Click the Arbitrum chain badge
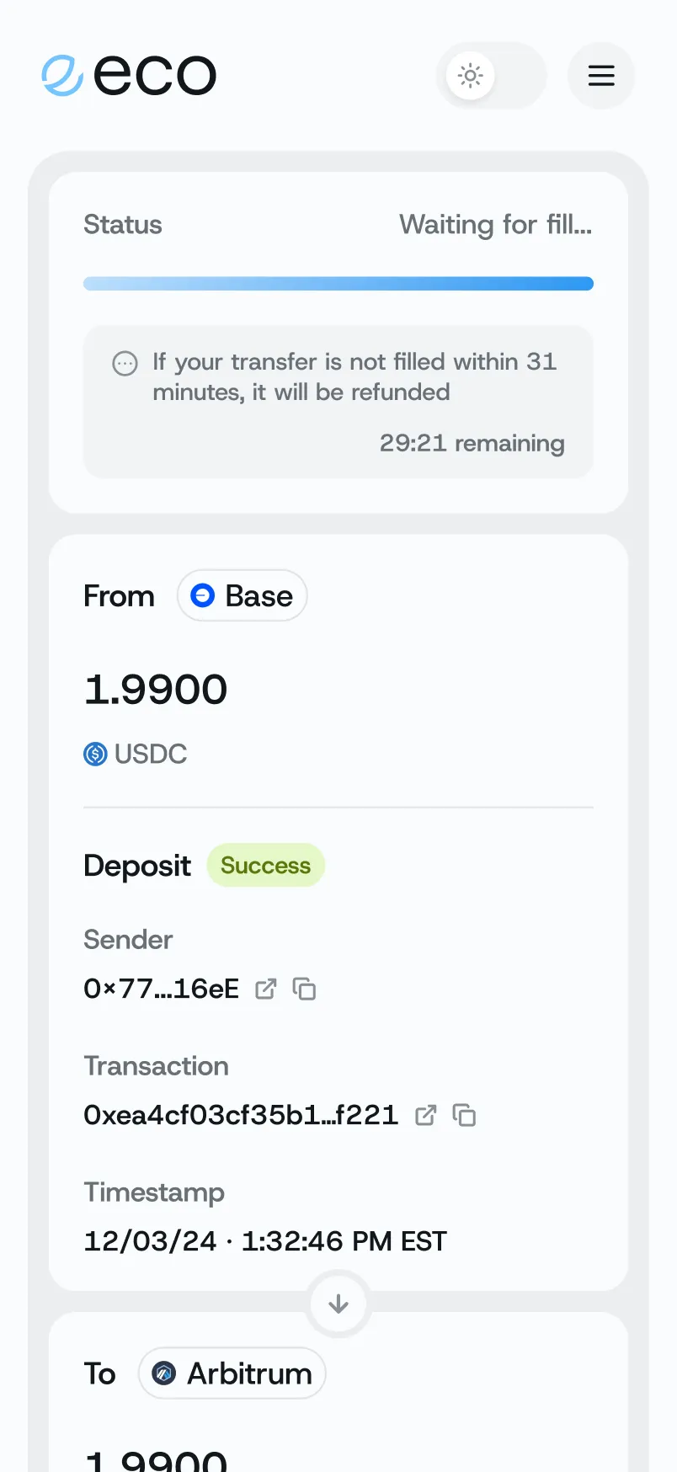This screenshot has width=677, height=1472. [232, 1373]
